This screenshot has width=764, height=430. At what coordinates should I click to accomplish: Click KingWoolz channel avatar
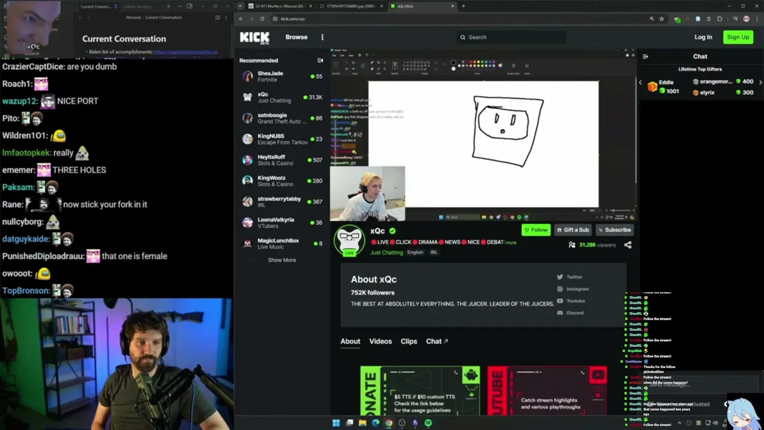[x=248, y=181]
